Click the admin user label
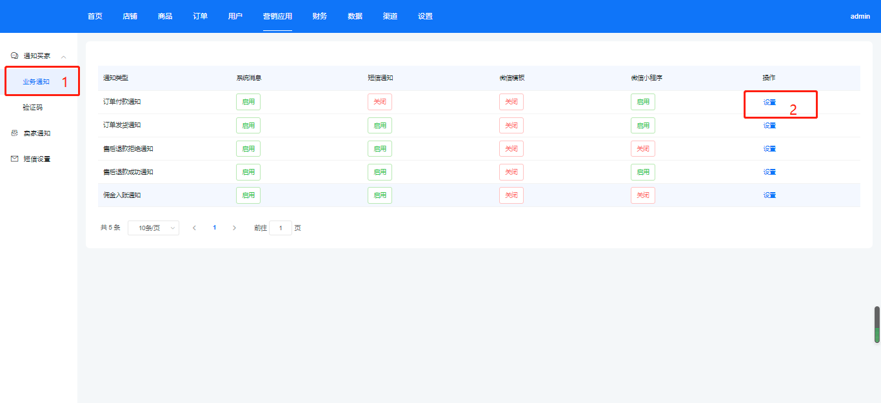 [x=860, y=16]
